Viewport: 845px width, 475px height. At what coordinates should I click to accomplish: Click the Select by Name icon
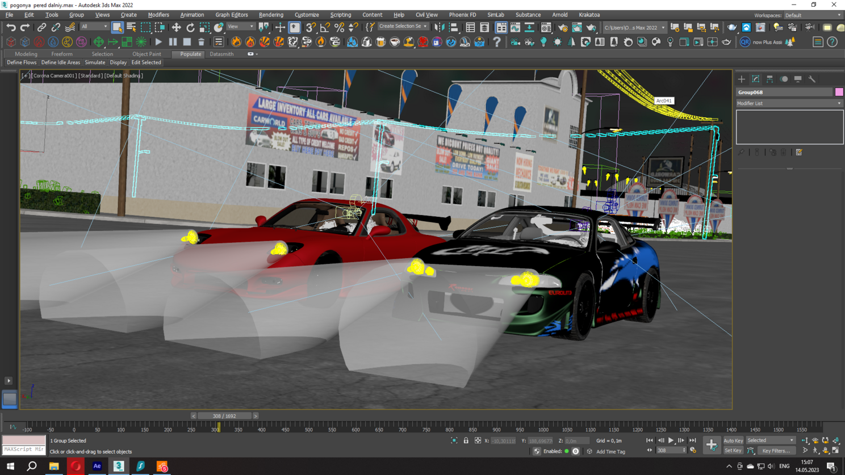click(131, 27)
